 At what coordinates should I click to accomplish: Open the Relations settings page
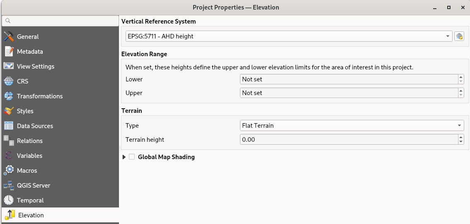tap(29, 141)
